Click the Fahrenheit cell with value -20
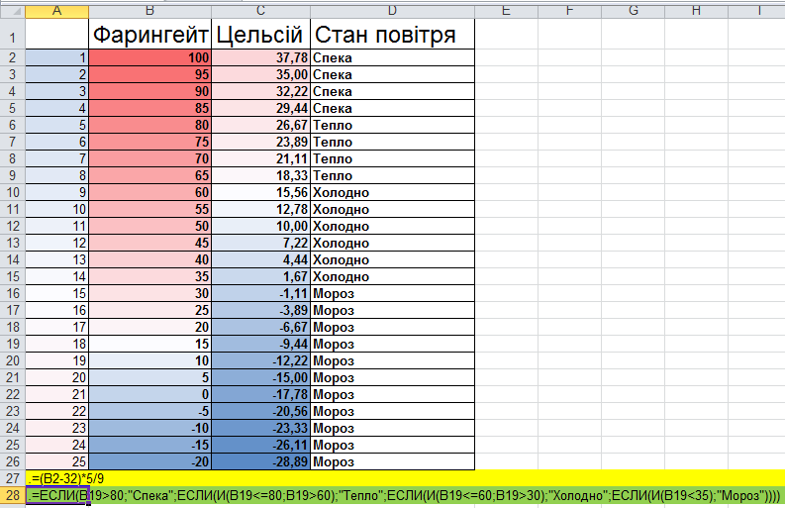Viewport: 785px width, 508px height. click(x=150, y=461)
